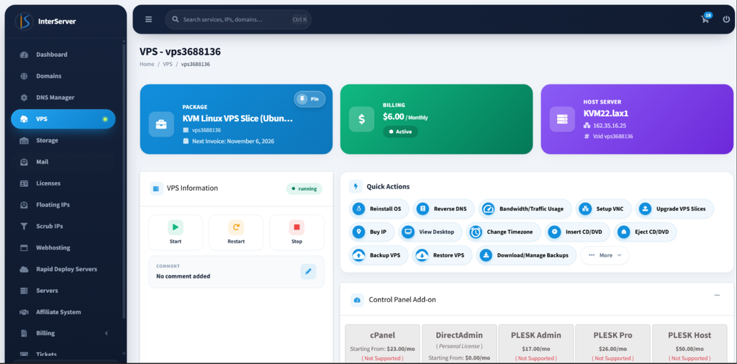Select the DirectAdmin add-on card

point(459,344)
